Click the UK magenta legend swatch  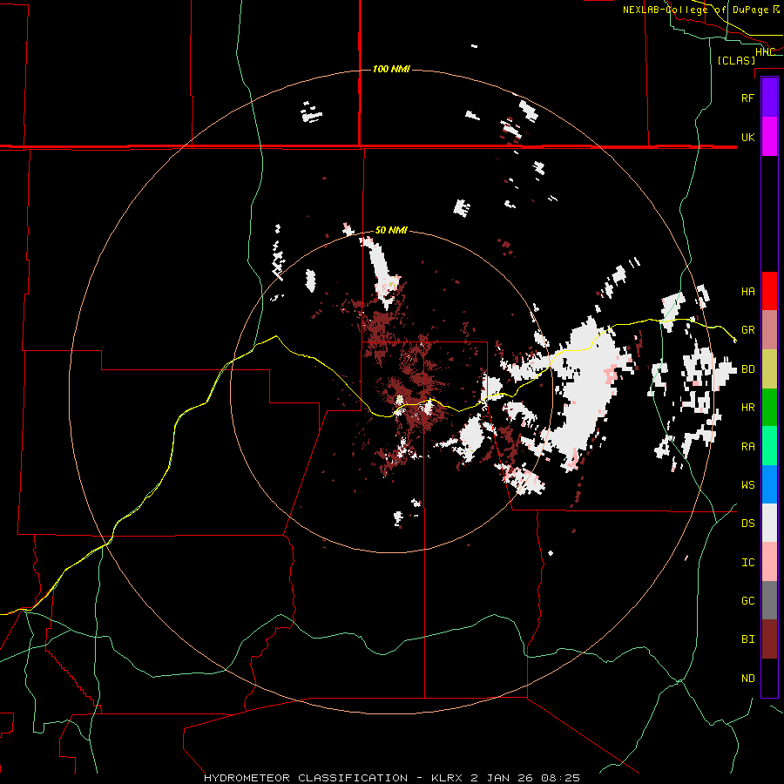point(769,137)
